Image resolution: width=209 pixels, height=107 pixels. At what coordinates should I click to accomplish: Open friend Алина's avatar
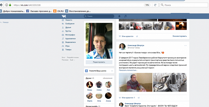[108, 96]
